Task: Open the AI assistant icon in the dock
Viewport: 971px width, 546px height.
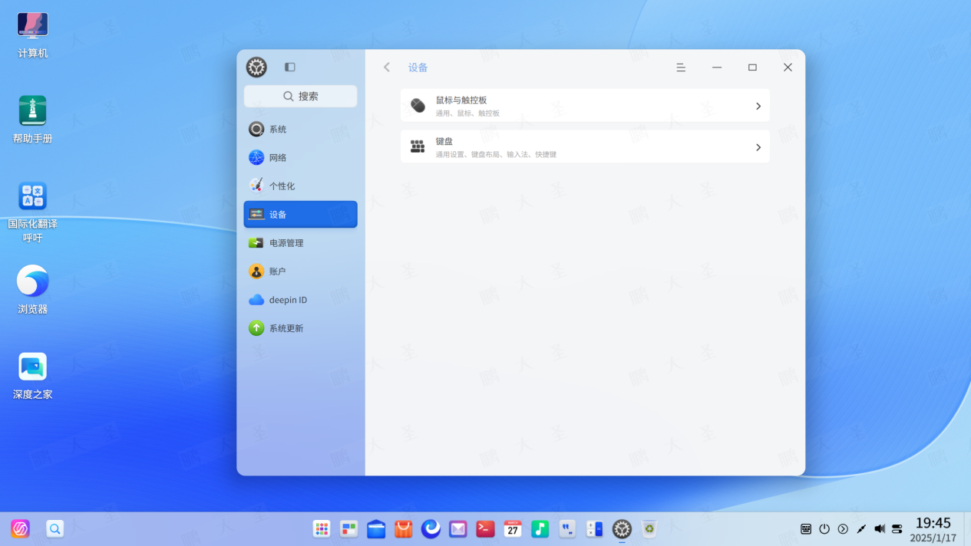Action: (21, 528)
